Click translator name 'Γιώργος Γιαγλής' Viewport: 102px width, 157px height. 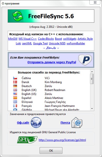(x=55, y=102)
